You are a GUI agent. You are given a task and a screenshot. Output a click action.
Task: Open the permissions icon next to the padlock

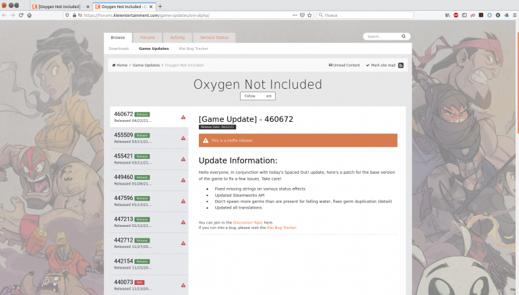(x=80, y=15)
